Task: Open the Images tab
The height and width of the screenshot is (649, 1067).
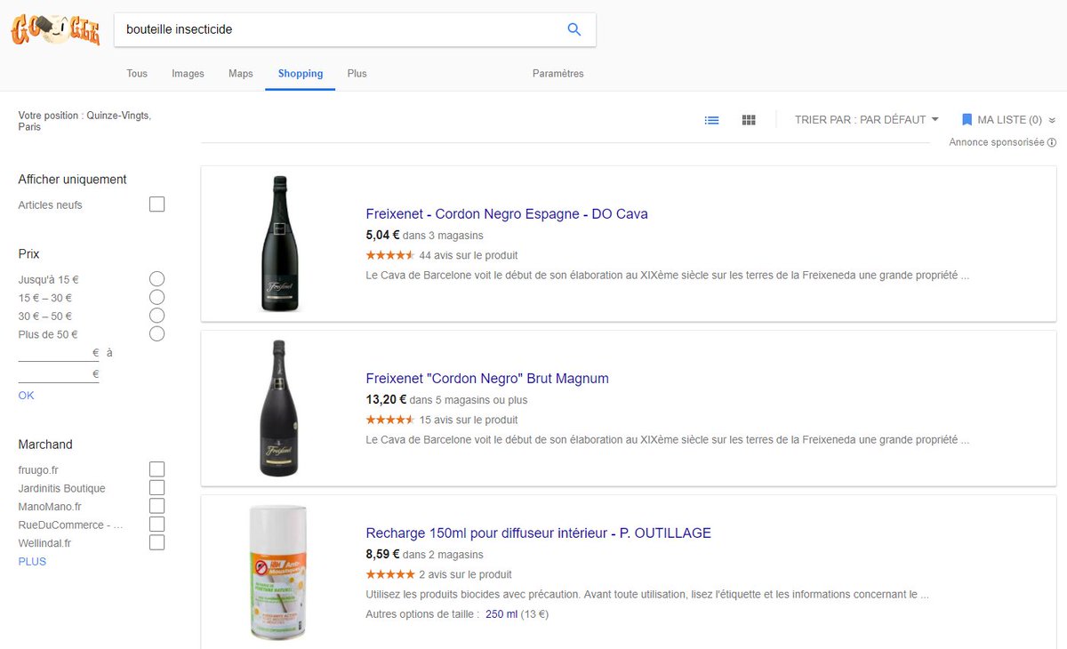Action: 188,74
